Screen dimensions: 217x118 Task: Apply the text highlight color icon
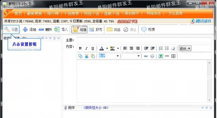pos(112,49)
